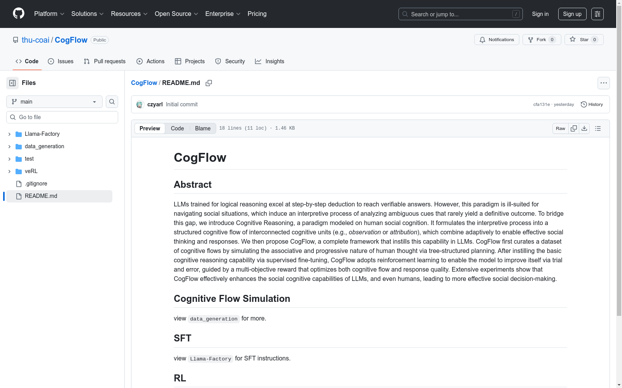Expand the Llama-Factory folder

click(x=9, y=134)
